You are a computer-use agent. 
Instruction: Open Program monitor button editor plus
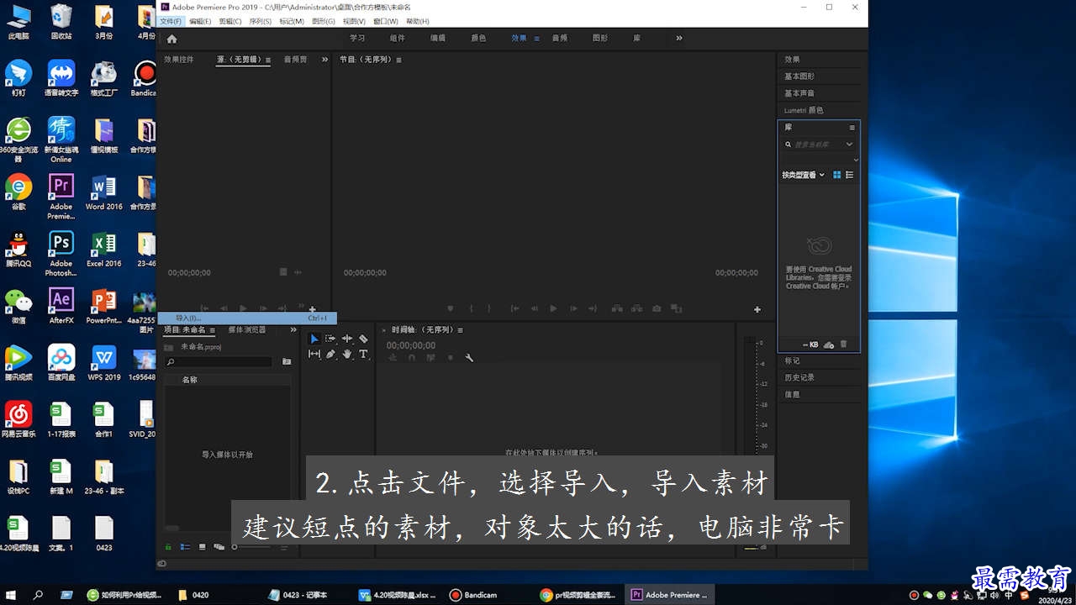pos(757,309)
